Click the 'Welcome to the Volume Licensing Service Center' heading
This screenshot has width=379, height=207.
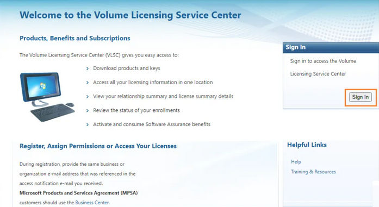(x=131, y=15)
